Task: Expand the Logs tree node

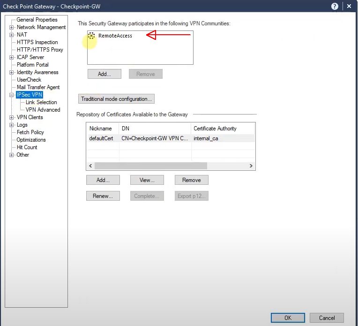Action: click(11, 125)
